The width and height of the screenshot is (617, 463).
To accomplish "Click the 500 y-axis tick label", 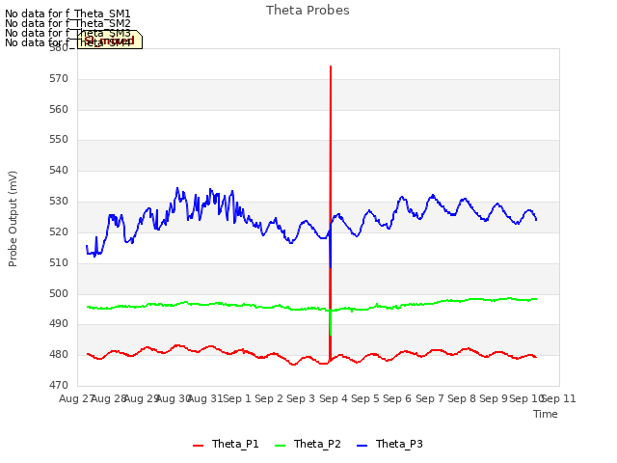I will [x=59, y=293].
